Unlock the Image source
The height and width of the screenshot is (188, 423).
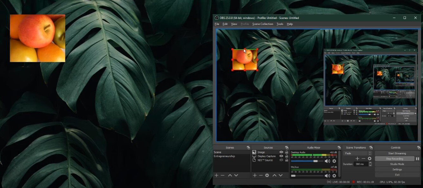pos(286,152)
